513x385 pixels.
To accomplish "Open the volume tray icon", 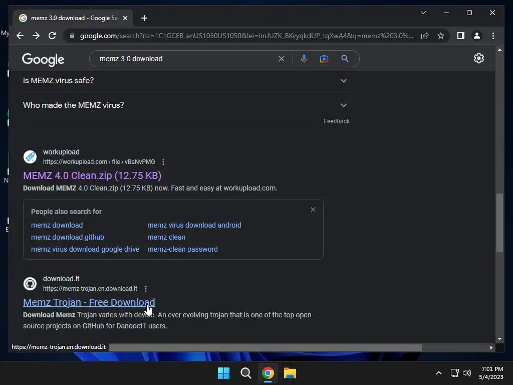I will pos(467,373).
